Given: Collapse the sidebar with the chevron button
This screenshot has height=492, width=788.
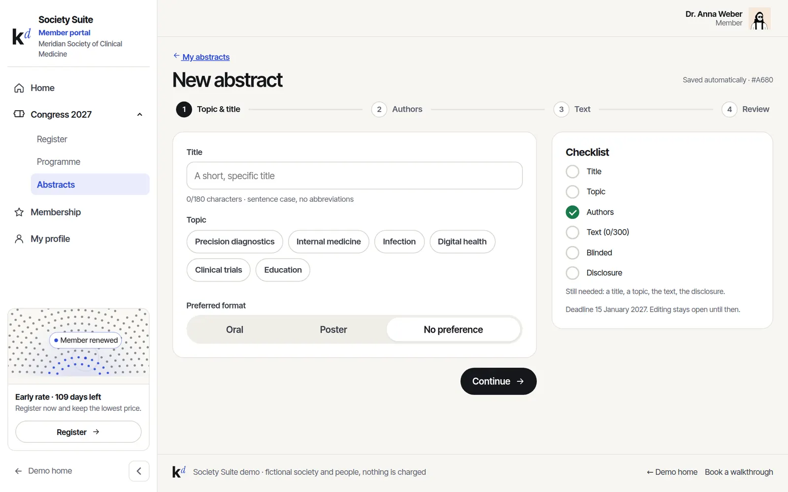Looking at the screenshot, I should [139, 471].
